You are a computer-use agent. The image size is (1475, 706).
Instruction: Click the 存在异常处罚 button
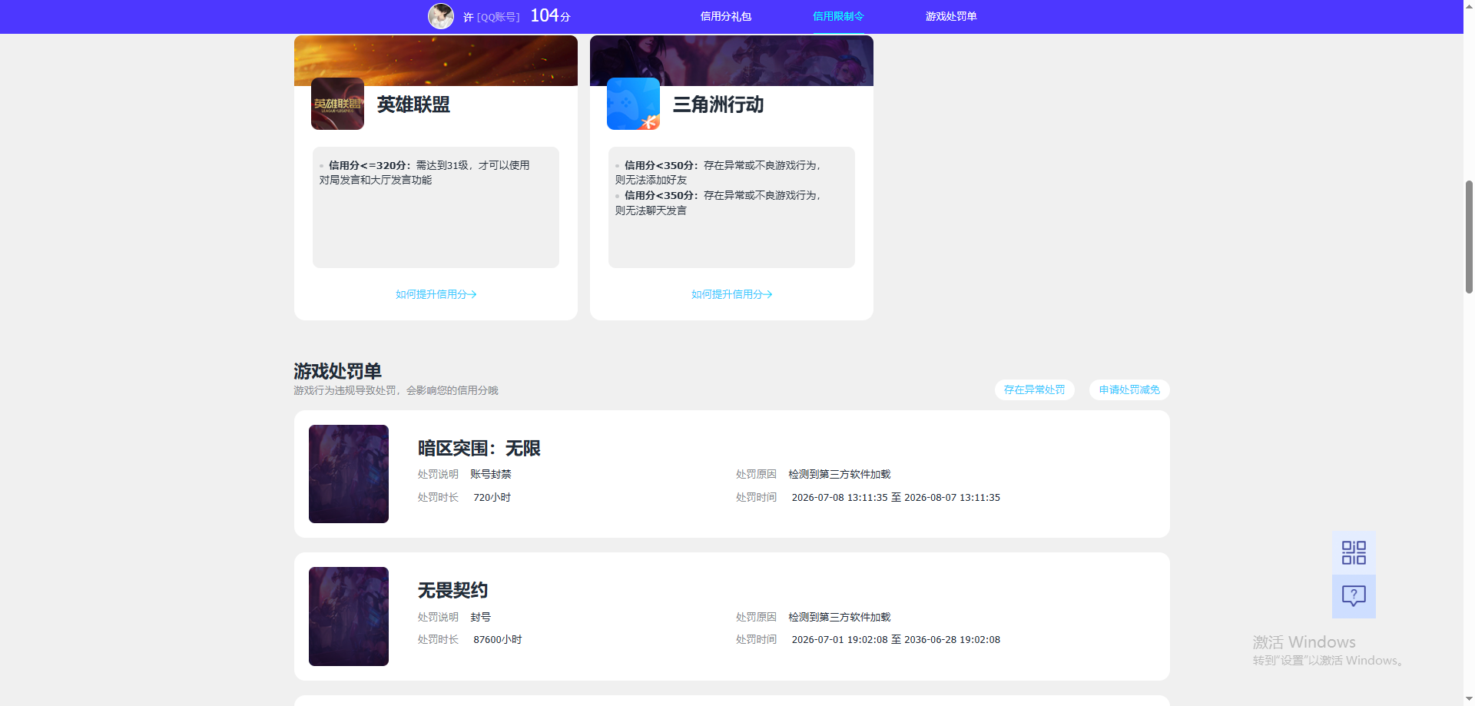(x=1034, y=389)
